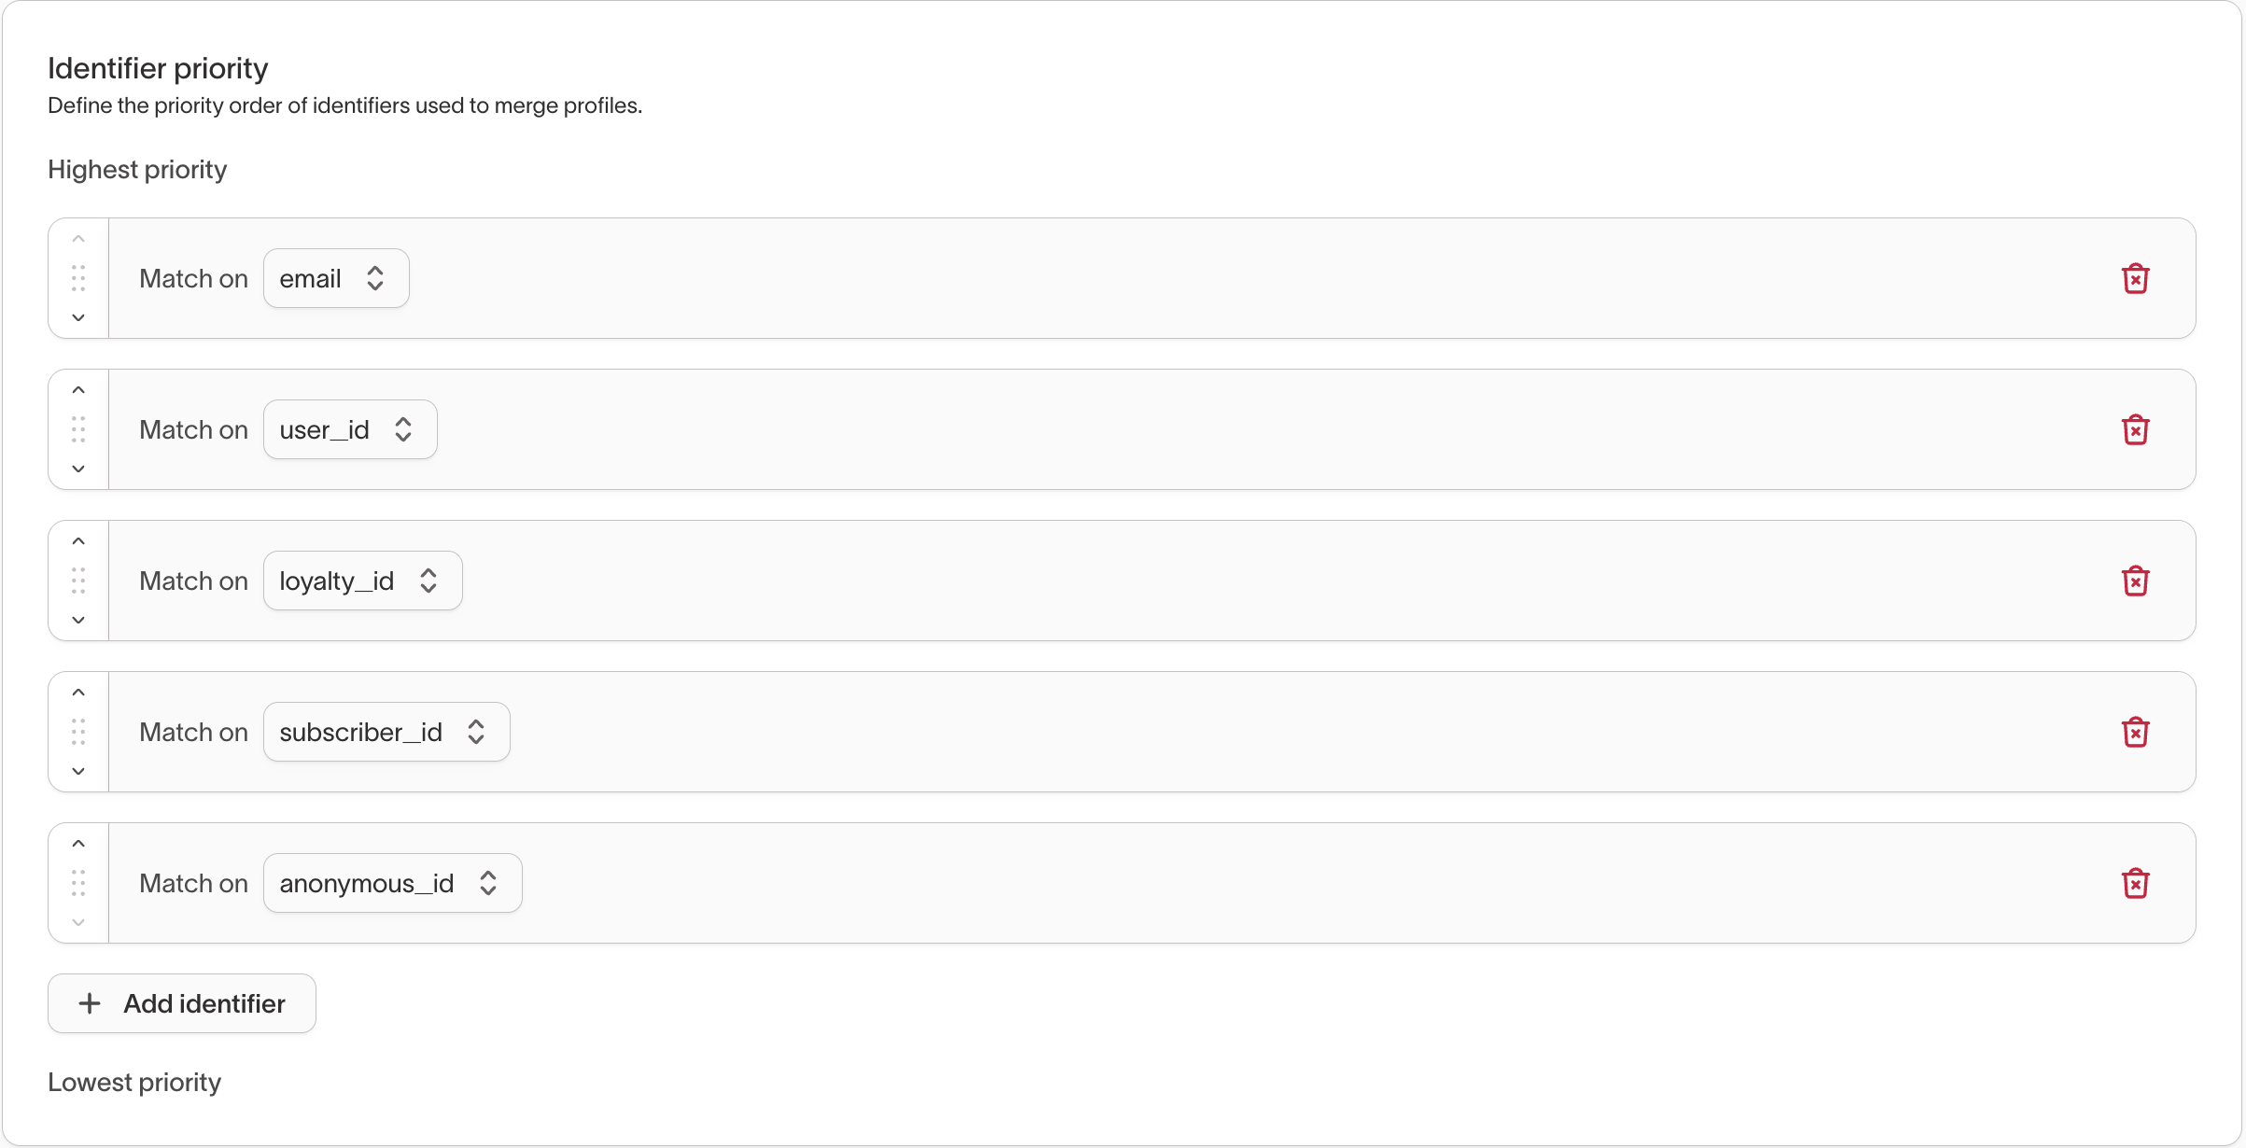Image resolution: width=2246 pixels, height=1148 pixels.
Task: Delete the user_id identifier row
Action: point(2135,429)
